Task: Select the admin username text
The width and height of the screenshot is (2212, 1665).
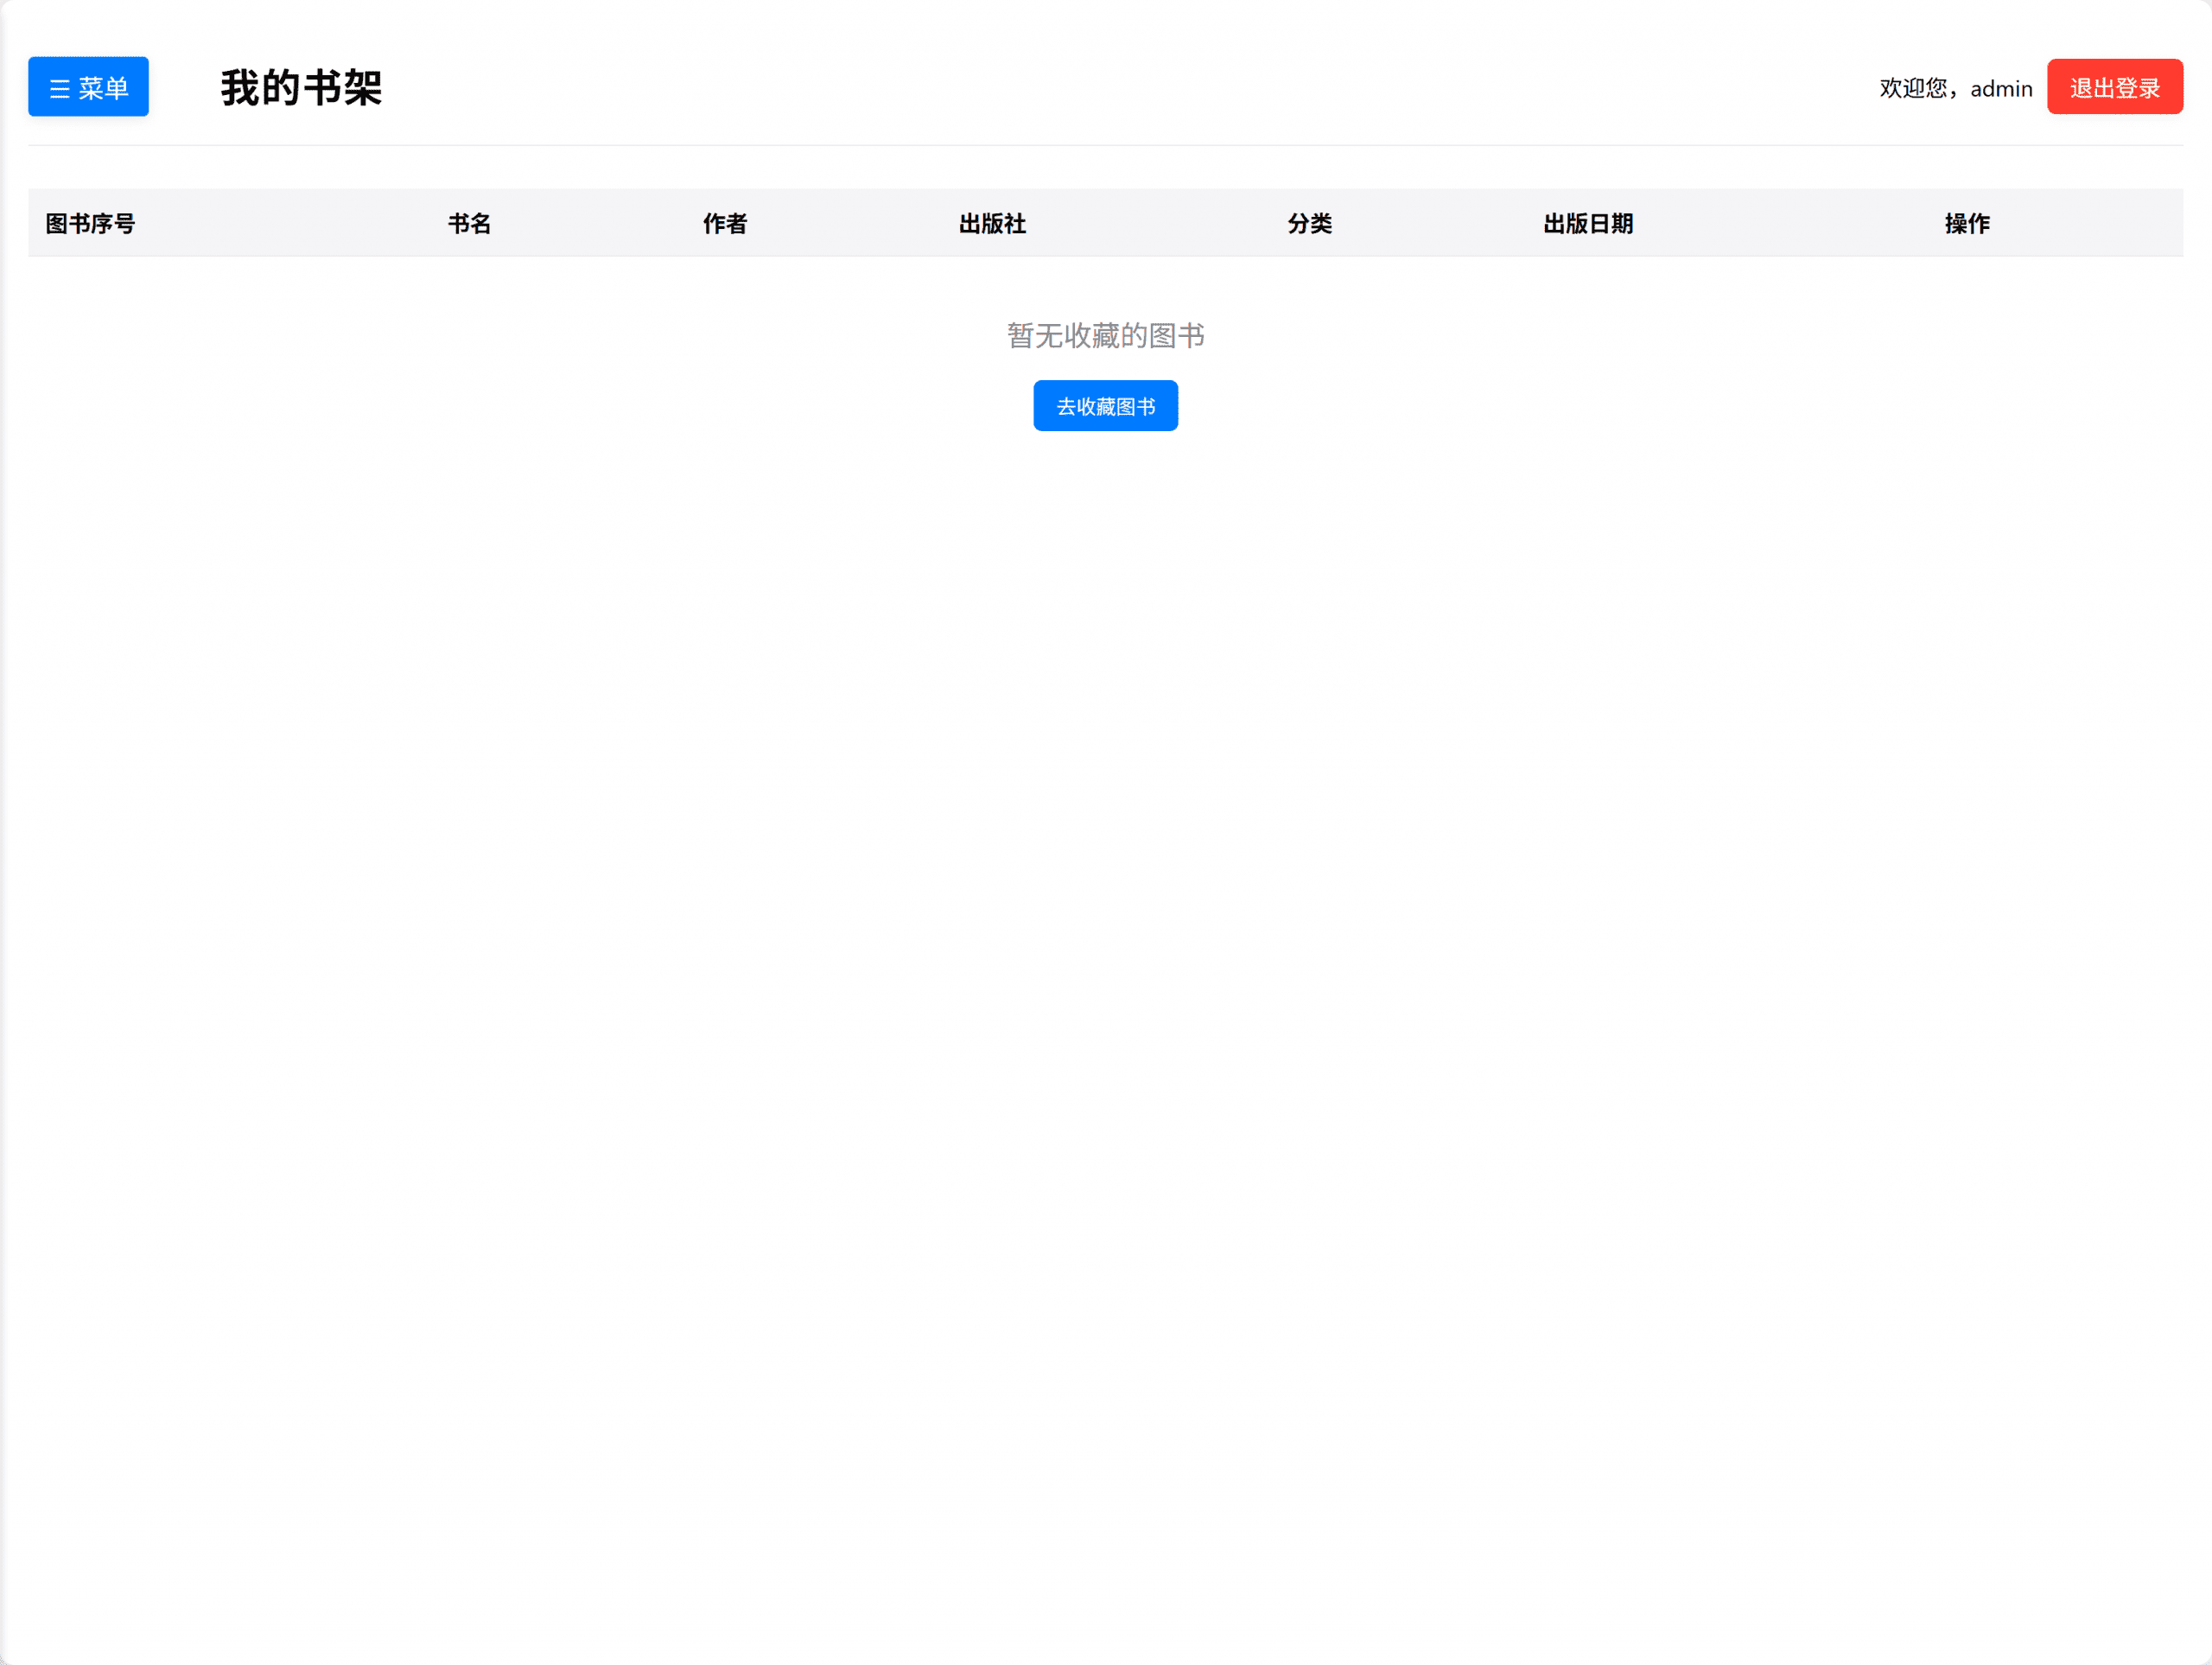Action: pos(2000,89)
